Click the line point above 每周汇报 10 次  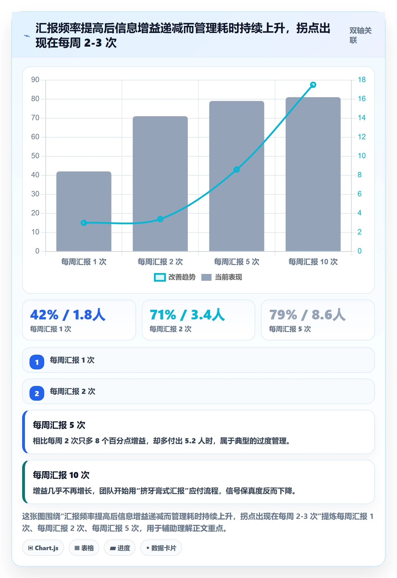pyautogui.click(x=313, y=85)
